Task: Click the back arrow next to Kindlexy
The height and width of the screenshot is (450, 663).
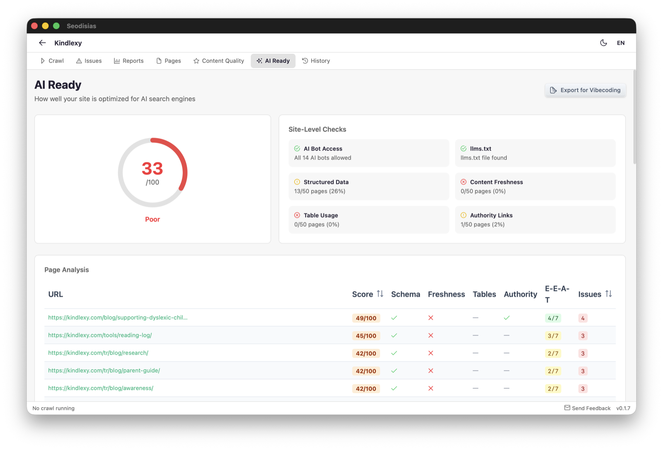Action: (42, 43)
